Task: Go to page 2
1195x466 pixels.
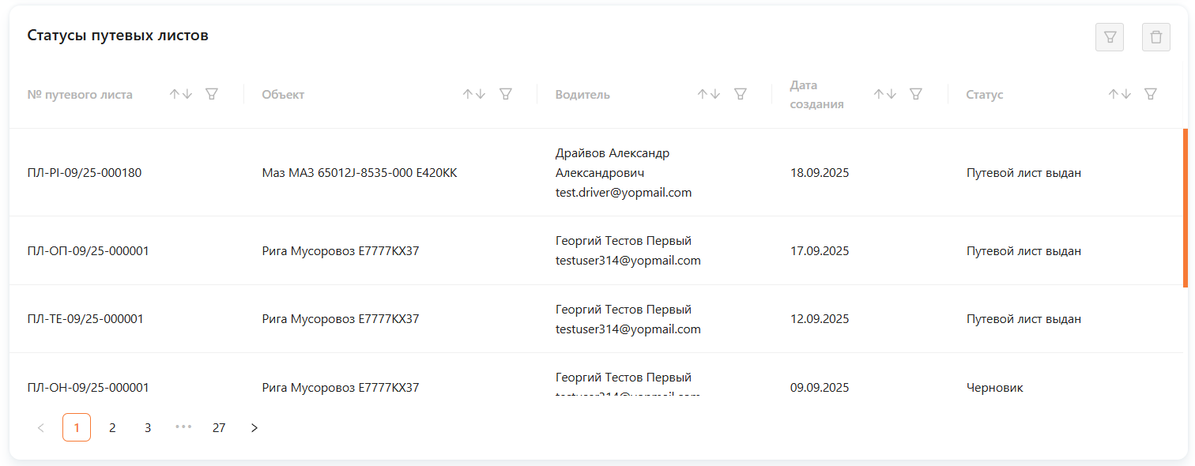Action: (112, 427)
